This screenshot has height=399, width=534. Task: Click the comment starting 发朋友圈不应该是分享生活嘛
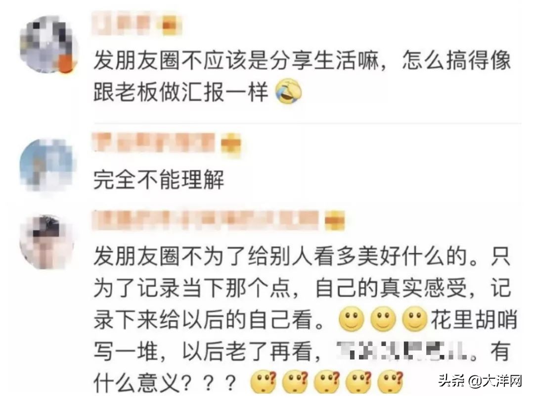tap(302, 76)
